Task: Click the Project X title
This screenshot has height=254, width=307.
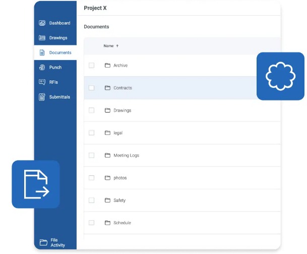Action: [95, 8]
